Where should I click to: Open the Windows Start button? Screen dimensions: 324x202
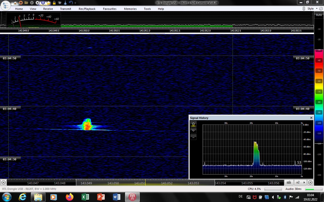7,197
